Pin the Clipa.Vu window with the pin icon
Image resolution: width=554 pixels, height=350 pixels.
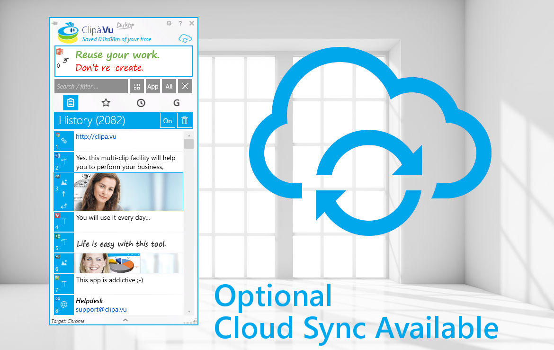[x=54, y=23]
